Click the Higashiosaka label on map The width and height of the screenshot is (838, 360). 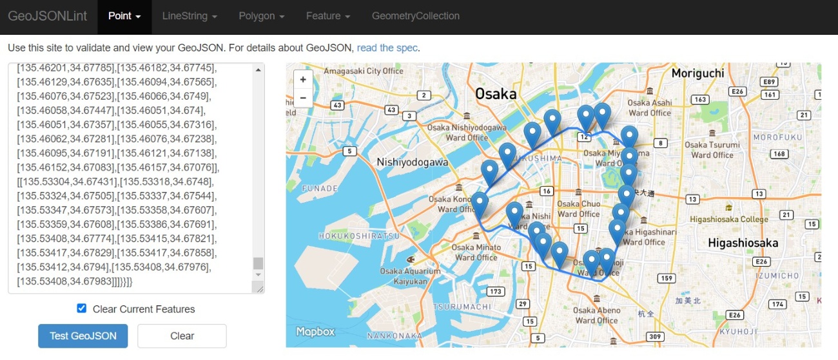click(x=743, y=243)
